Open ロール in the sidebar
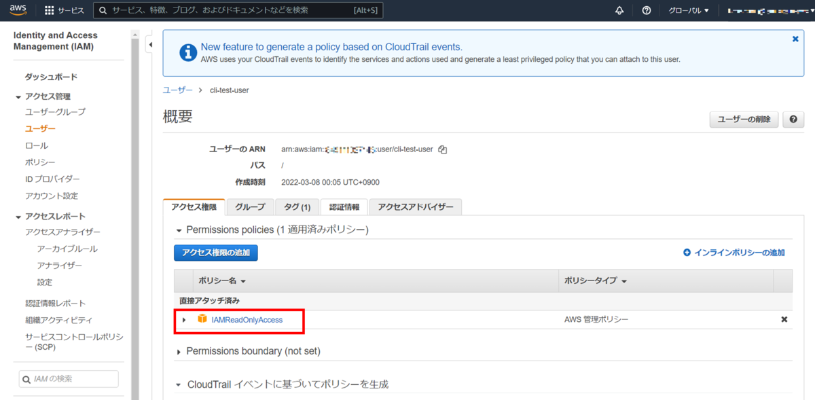This screenshot has height=400, width=815. [37, 145]
